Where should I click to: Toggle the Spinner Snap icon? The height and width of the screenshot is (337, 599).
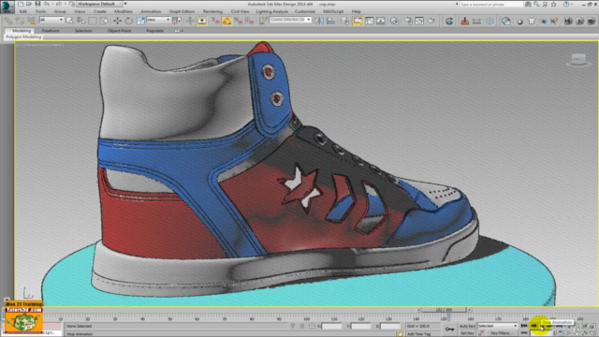250,21
